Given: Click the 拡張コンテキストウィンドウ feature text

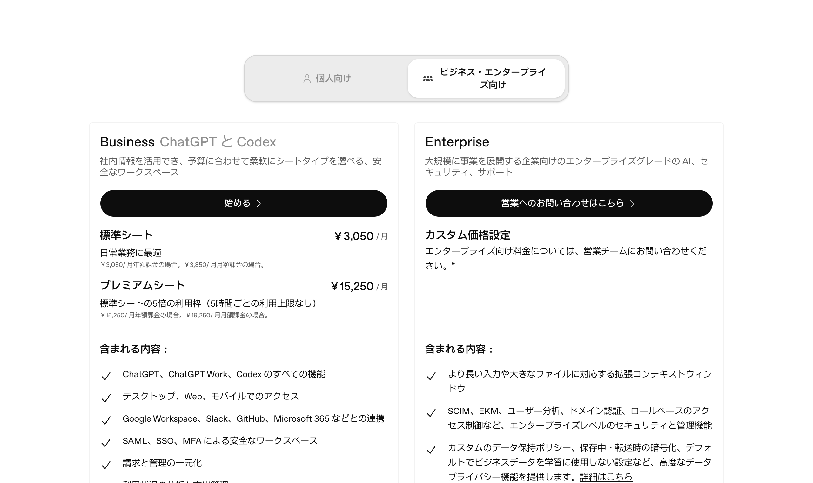Looking at the screenshot, I should pyautogui.click(x=580, y=381).
